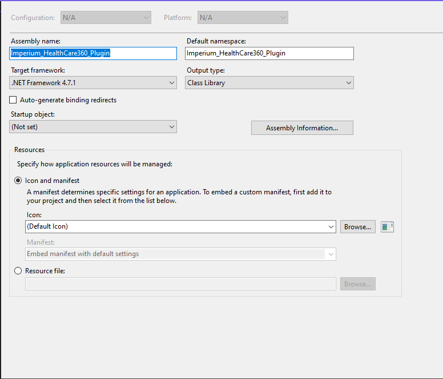Click into the Default namespace text field

(x=269, y=53)
